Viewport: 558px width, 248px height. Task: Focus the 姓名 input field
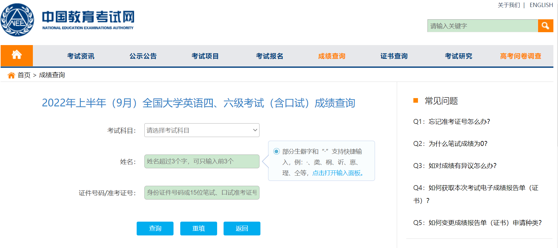click(x=202, y=161)
